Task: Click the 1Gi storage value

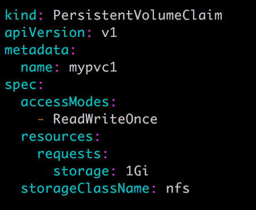Action: 137,171
